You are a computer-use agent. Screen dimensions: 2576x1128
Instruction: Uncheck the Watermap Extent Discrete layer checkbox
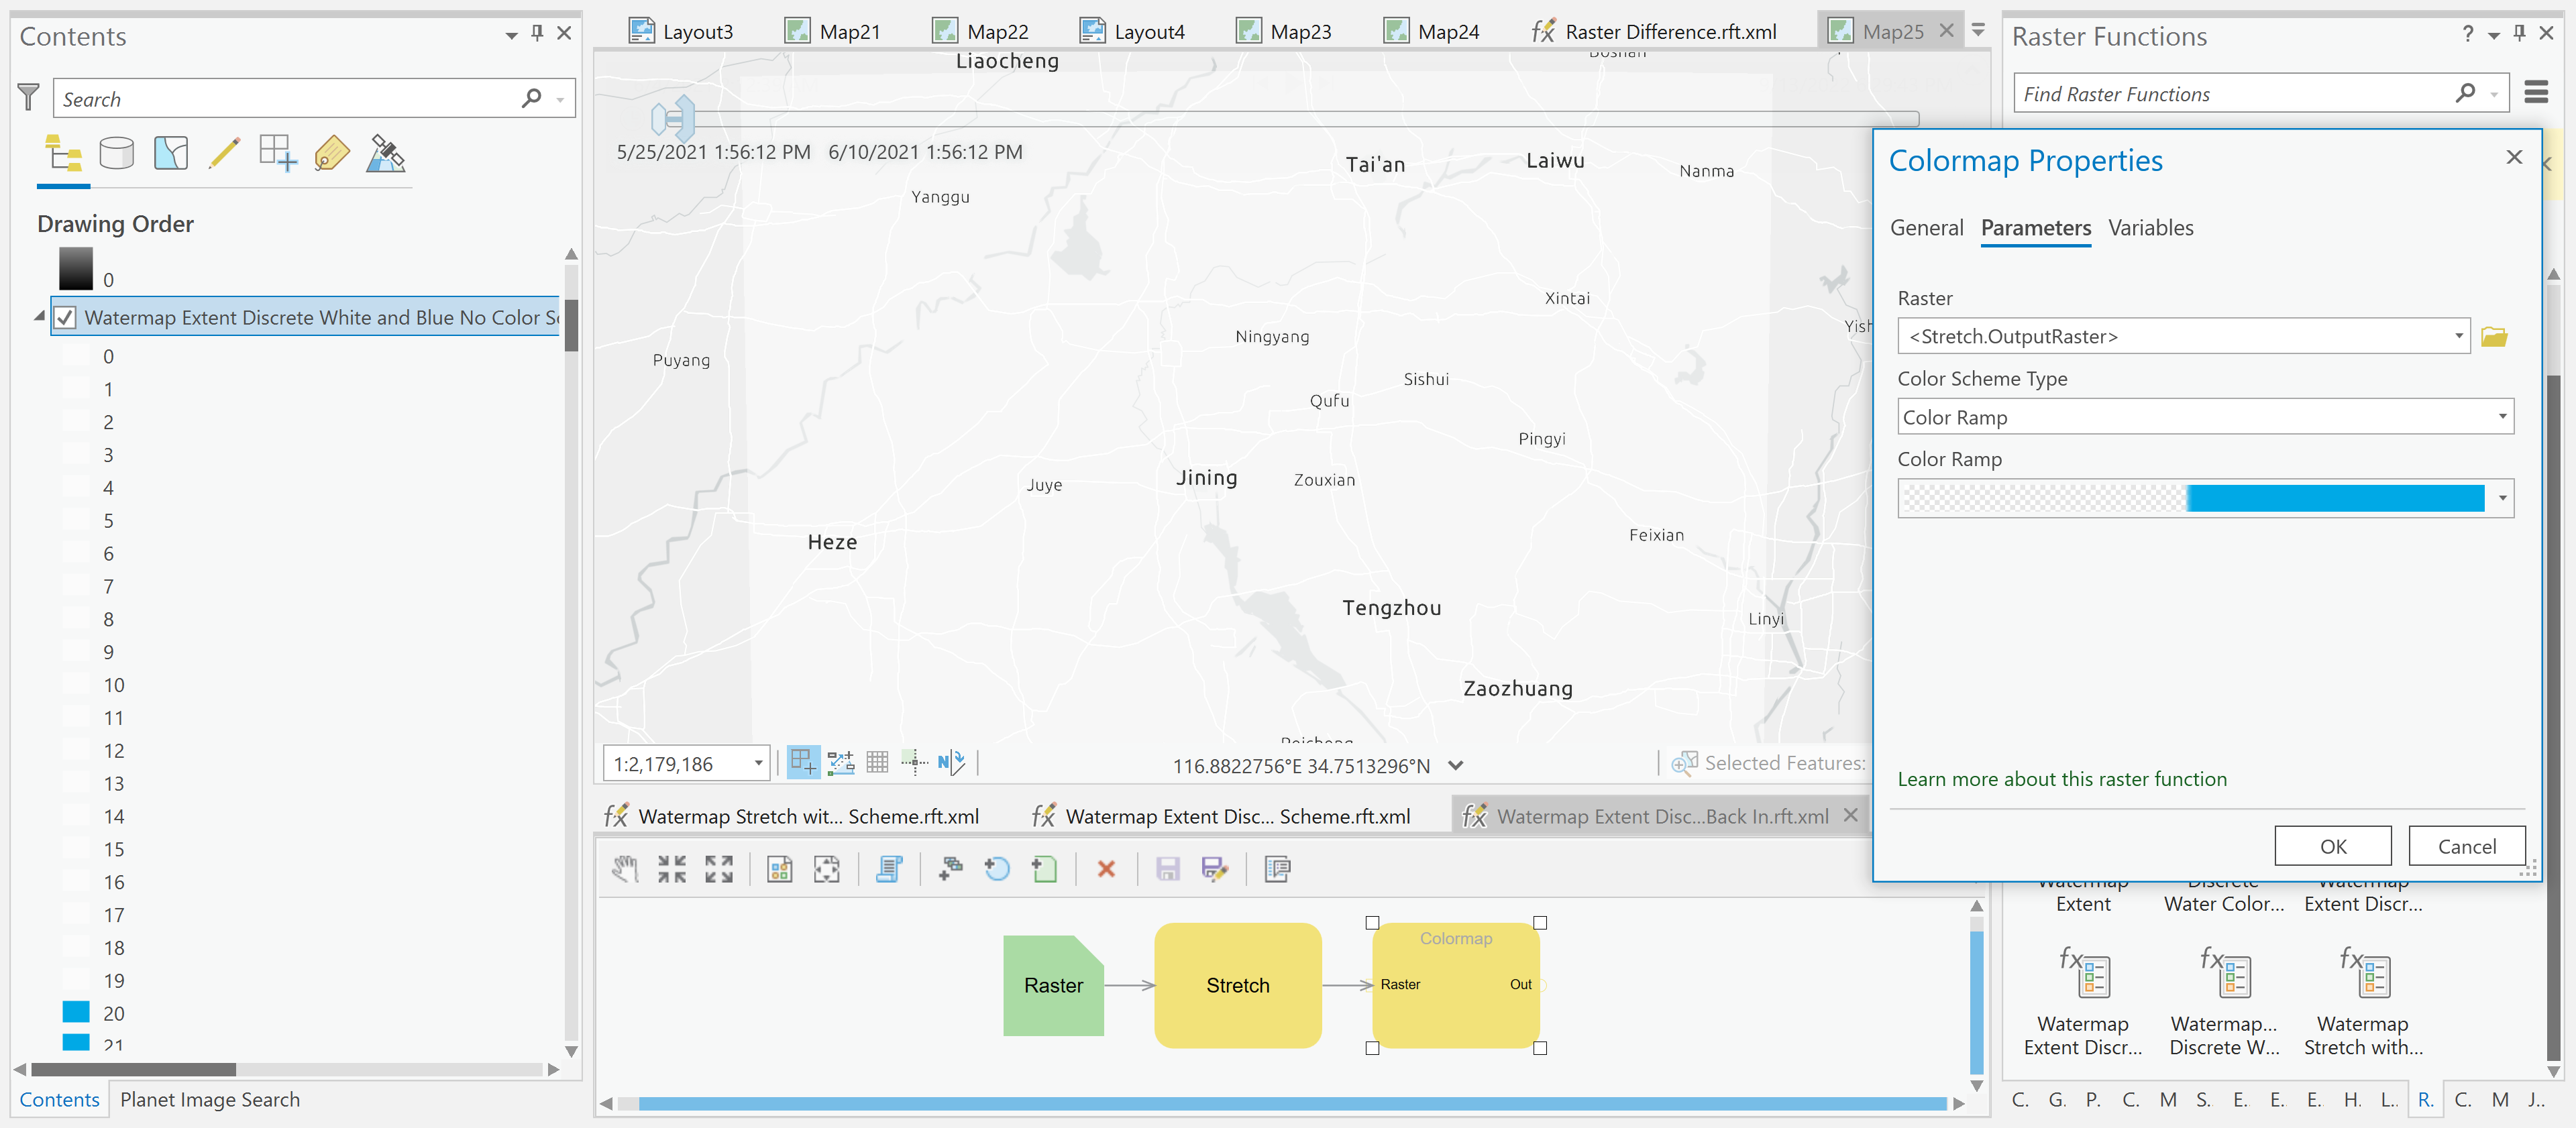pos(65,318)
